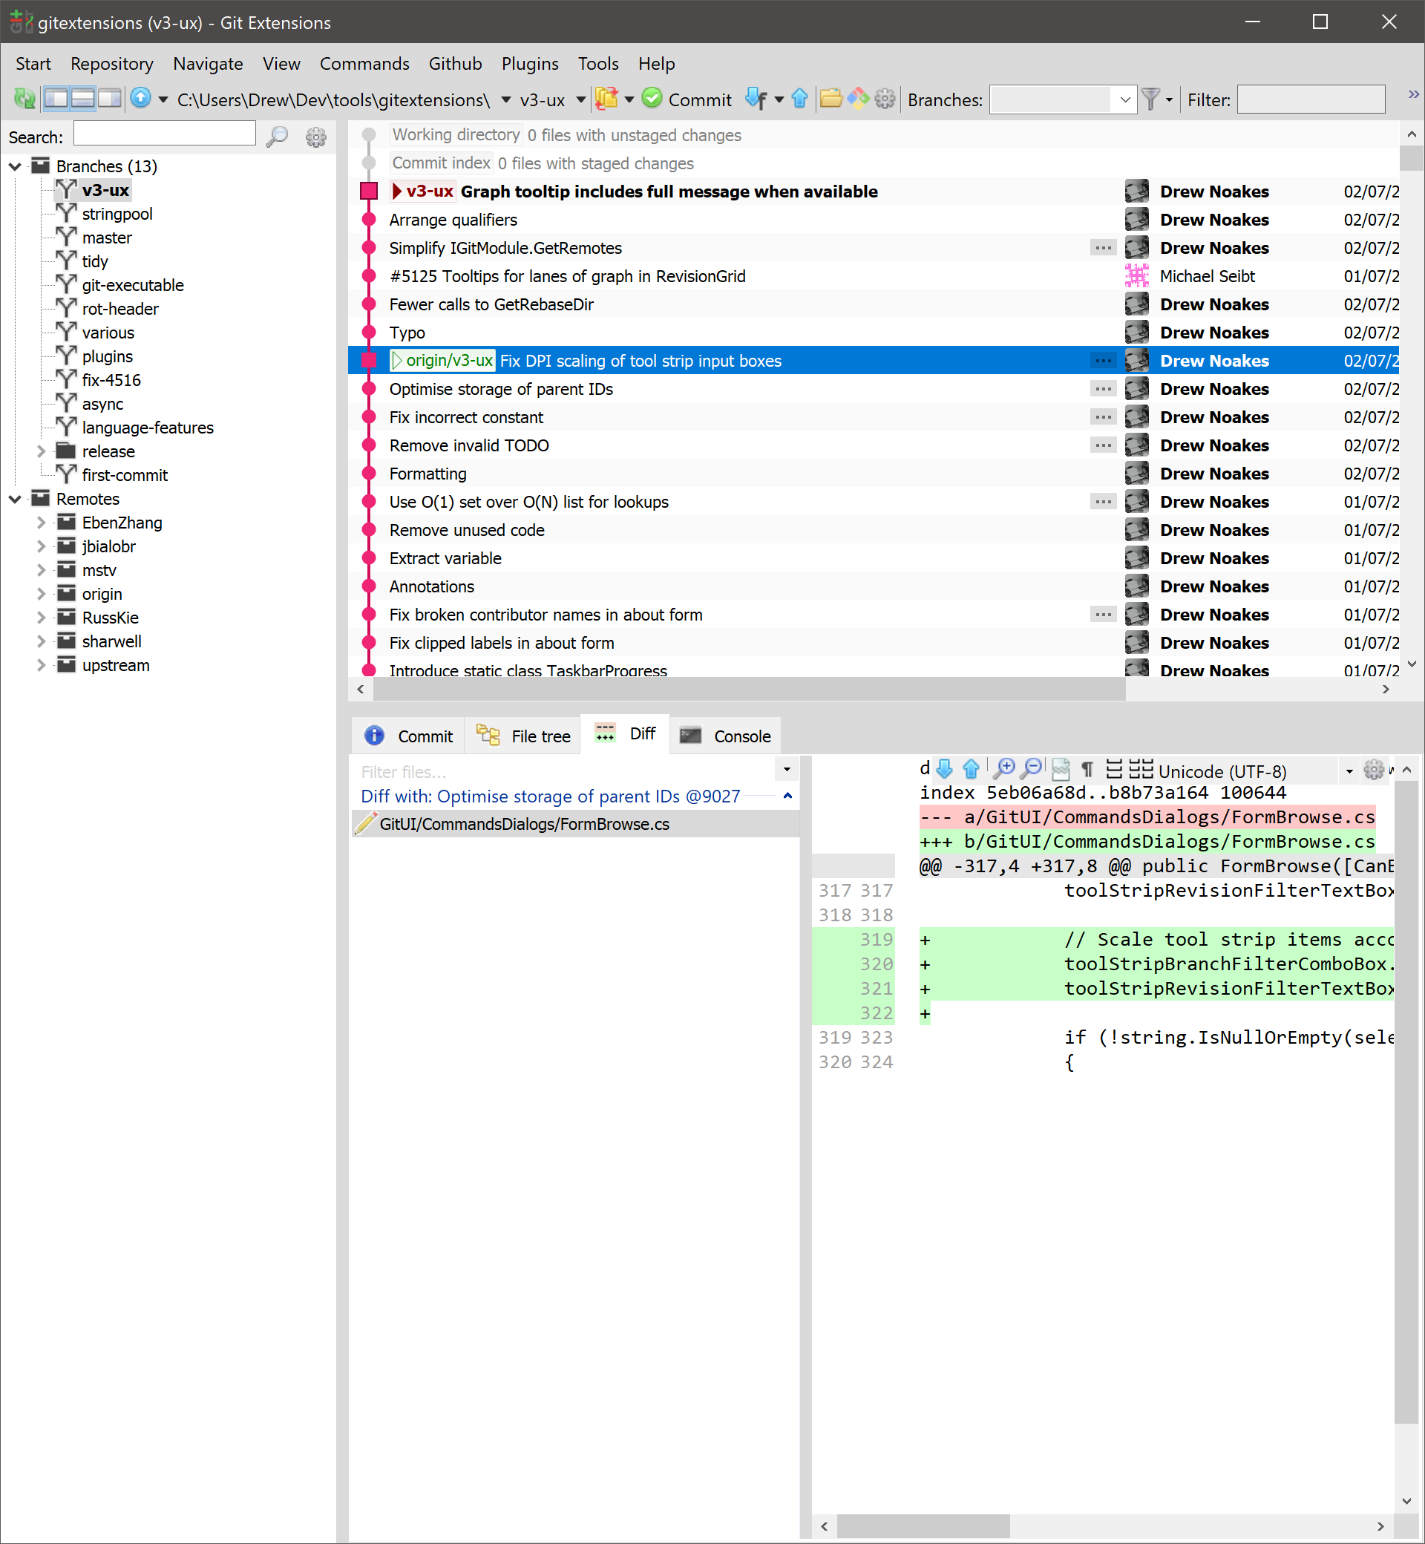Open the repository browse folder icon
This screenshot has width=1425, height=1544.
[x=831, y=99]
